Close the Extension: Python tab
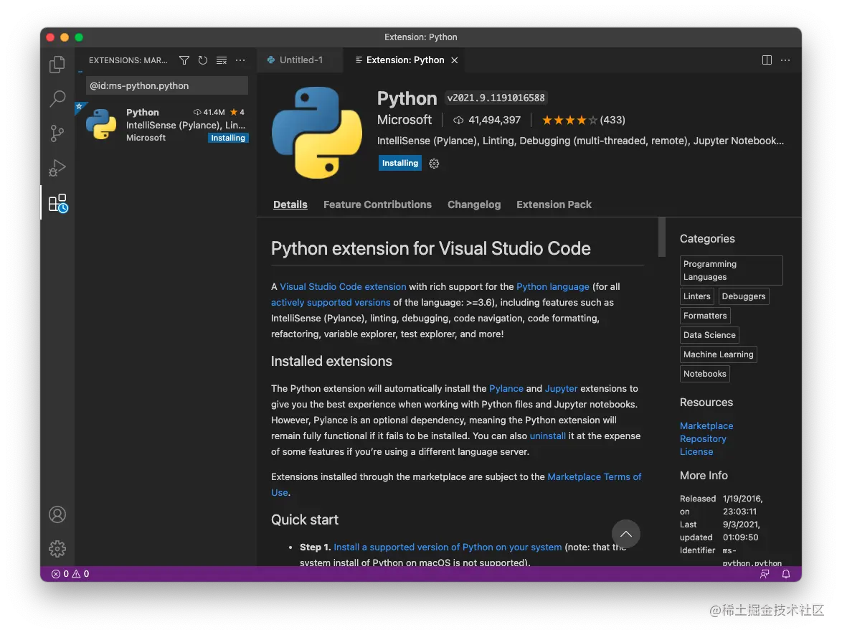The height and width of the screenshot is (635, 842). pyautogui.click(x=454, y=60)
